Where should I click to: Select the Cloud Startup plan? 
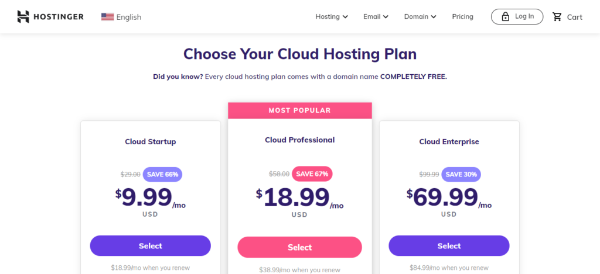point(151,246)
